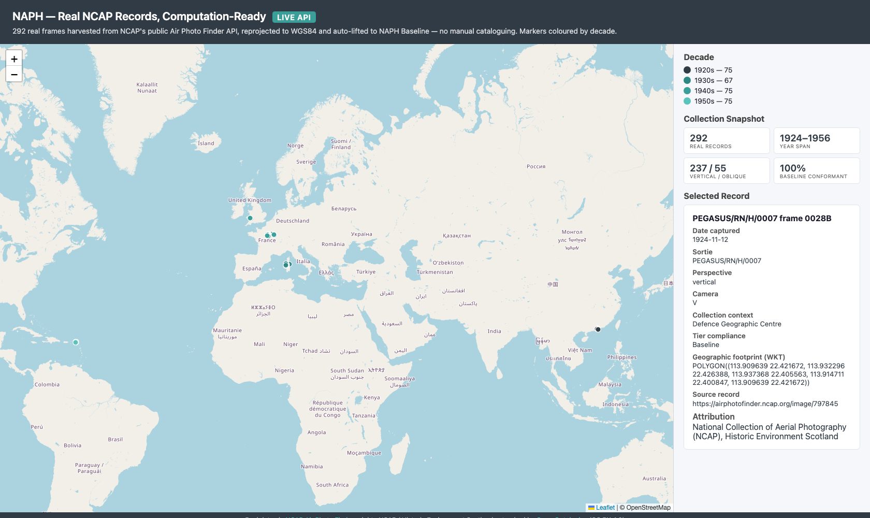Viewport: 870px width, 518px height.
Task: Click the '1924–1956 Year Span' snapshot card
Action: click(817, 141)
